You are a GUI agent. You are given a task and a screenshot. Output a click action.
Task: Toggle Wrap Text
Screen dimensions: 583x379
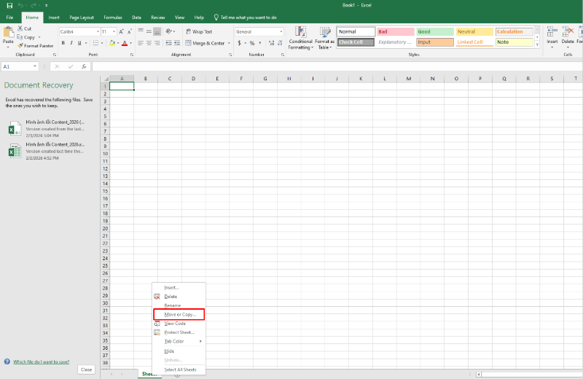[x=199, y=31]
